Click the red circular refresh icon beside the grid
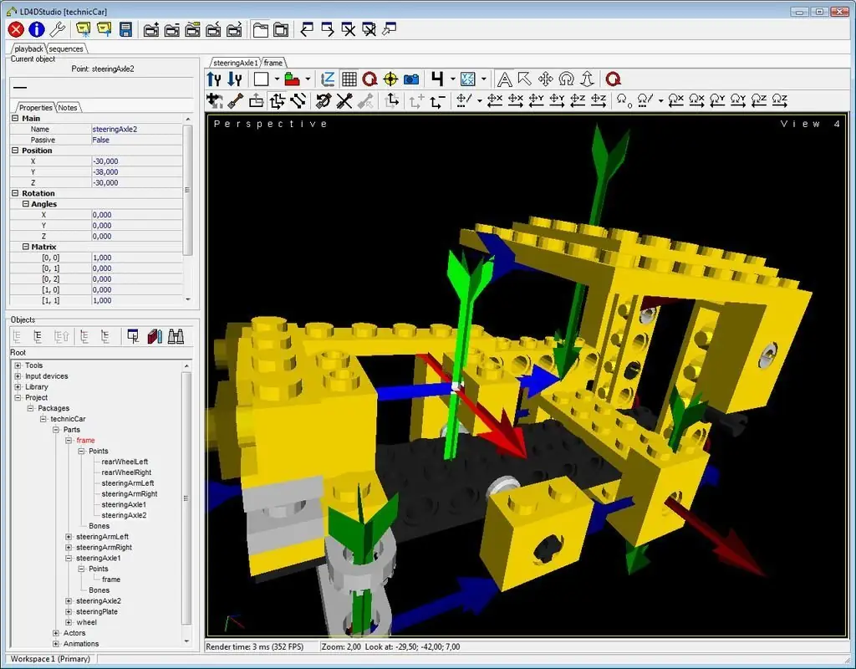856x669 pixels. (369, 79)
